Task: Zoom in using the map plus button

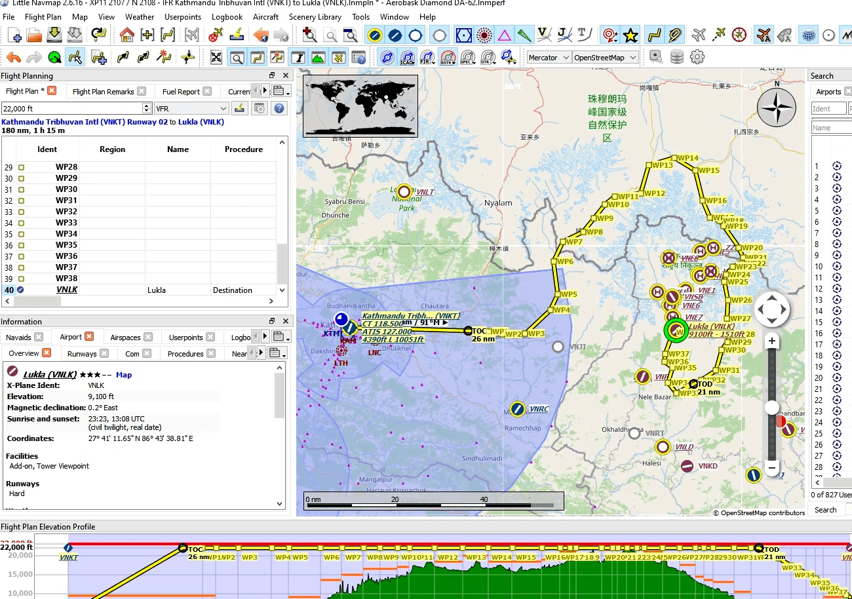Action: pyautogui.click(x=772, y=341)
